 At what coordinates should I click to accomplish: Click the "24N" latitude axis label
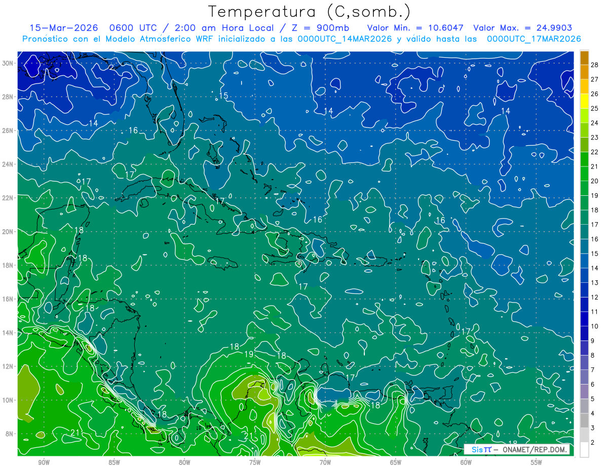click(7, 164)
